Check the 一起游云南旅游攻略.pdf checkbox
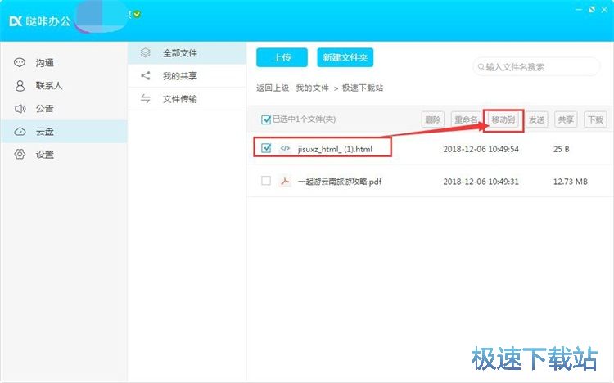Image resolution: width=614 pixels, height=383 pixels. tap(266, 181)
